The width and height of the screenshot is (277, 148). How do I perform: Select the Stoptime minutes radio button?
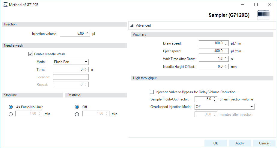10,114
